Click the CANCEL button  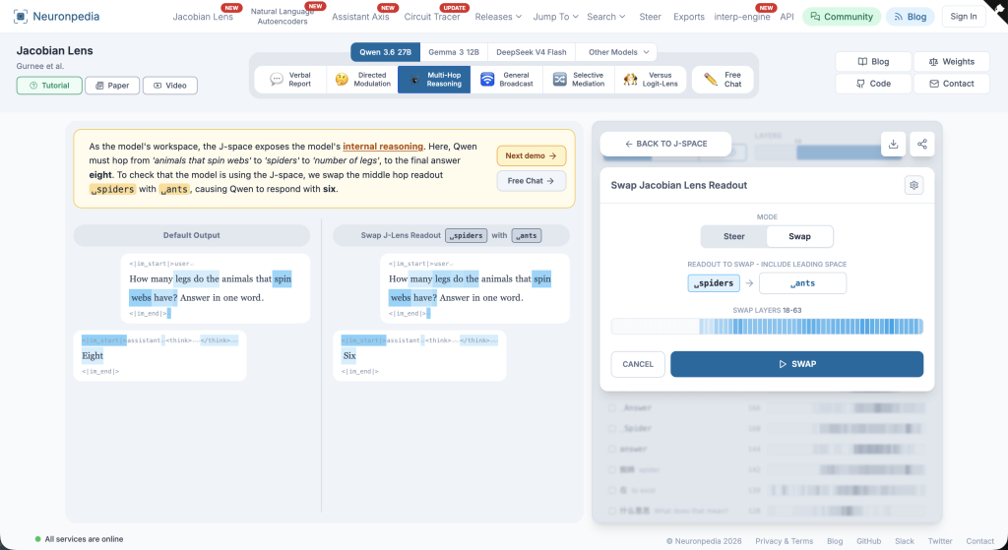(x=638, y=364)
